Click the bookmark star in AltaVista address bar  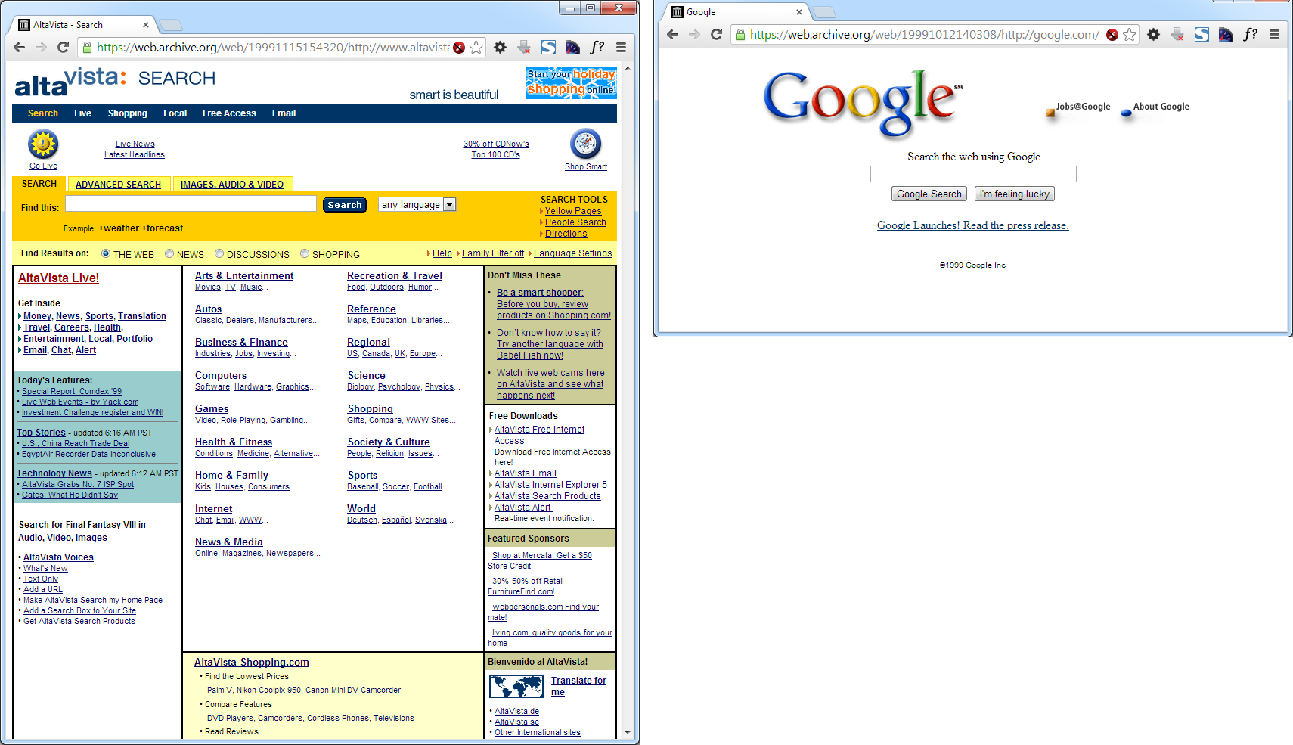pyautogui.click(x=476, y=47)
